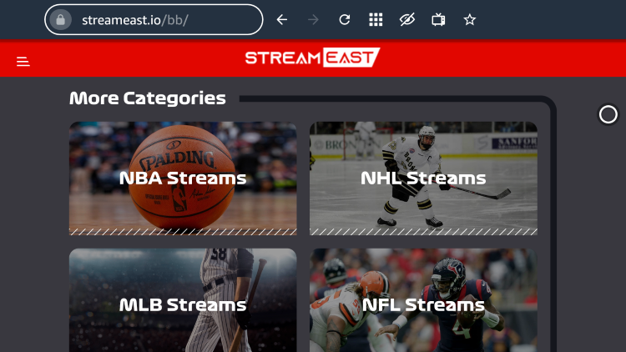Open the MLB Streams category card
The height and width of the screenshot is (352, 626).
tap(183, 300)
